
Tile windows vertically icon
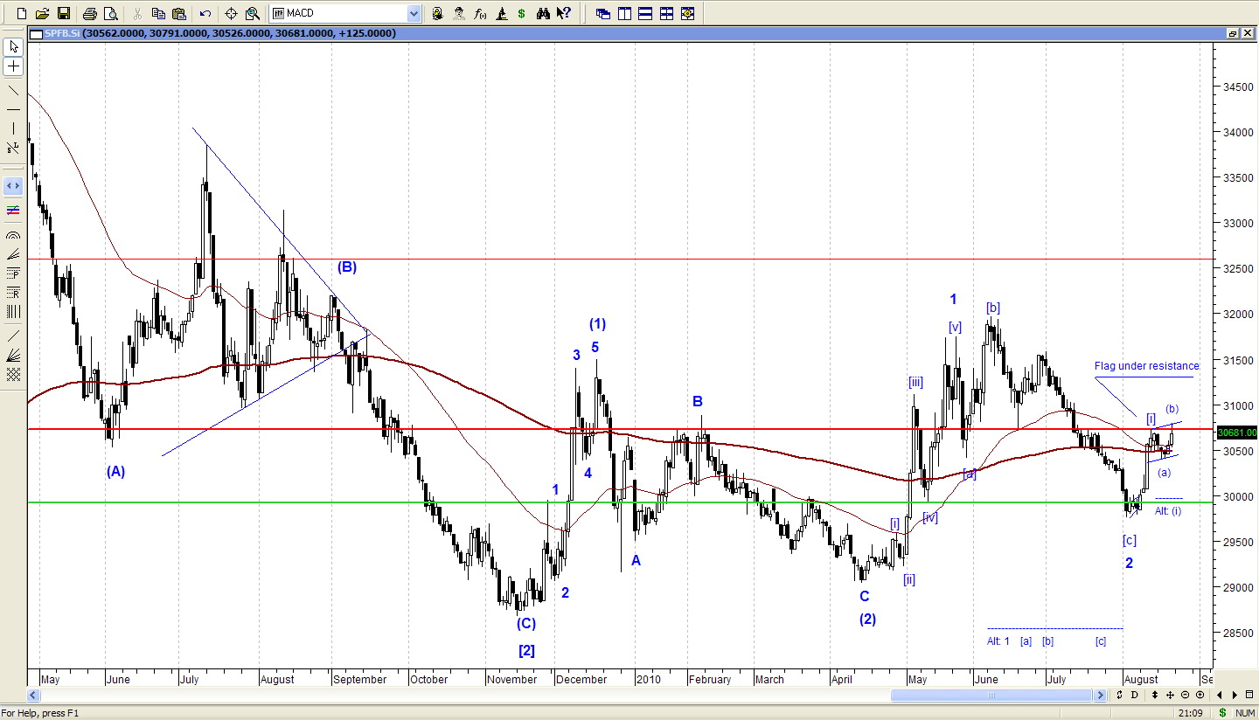tap(624, 13)
